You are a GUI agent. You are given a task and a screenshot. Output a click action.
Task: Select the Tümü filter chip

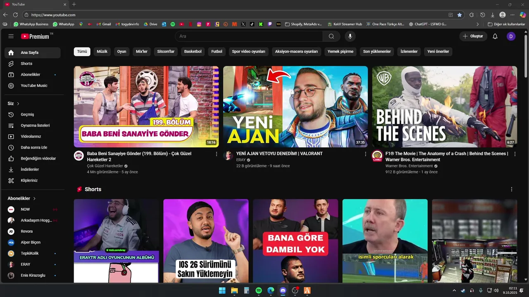(x=82, y=52)
